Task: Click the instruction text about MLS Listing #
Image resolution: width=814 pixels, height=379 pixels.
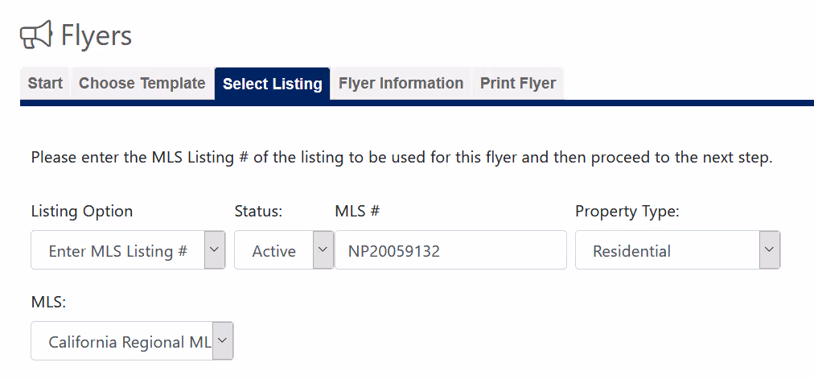Action: tap(402, 157)
